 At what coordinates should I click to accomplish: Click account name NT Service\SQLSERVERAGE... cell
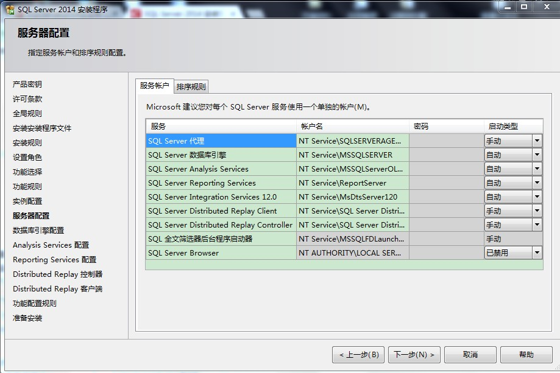(x=353, y=141)
